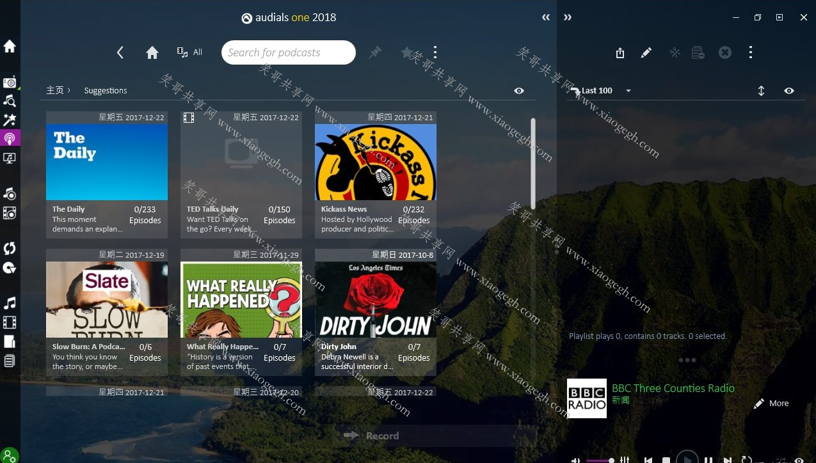Screen dimensions: 816x463
Task: Open the devices sidebar icon
Action: point(10,341)
